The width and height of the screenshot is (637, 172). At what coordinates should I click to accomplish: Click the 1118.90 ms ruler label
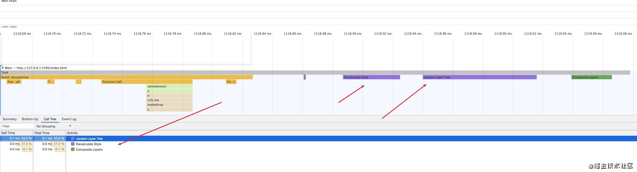point(353,34)
